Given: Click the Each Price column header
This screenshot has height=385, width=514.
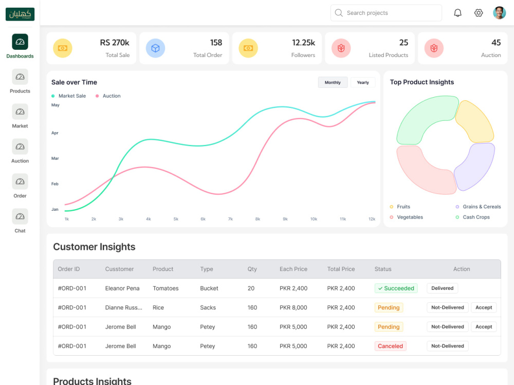Looking at the screenshot, I should [293, 269].
